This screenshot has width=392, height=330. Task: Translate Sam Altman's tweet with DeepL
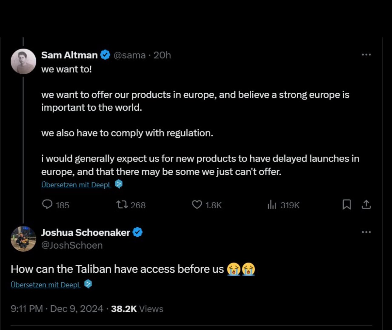click(76, 185)
